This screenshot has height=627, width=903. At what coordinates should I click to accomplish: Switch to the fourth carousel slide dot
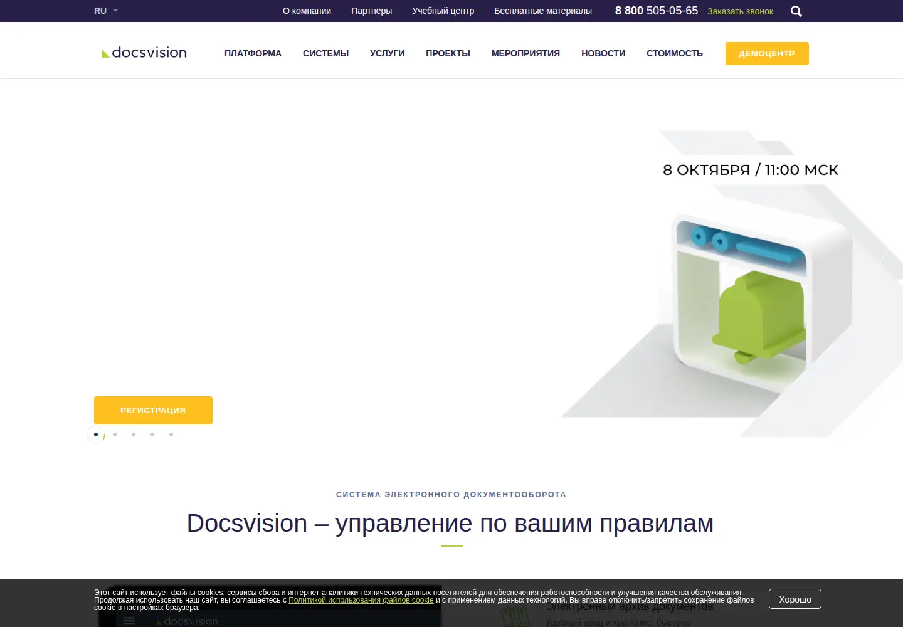152,435
